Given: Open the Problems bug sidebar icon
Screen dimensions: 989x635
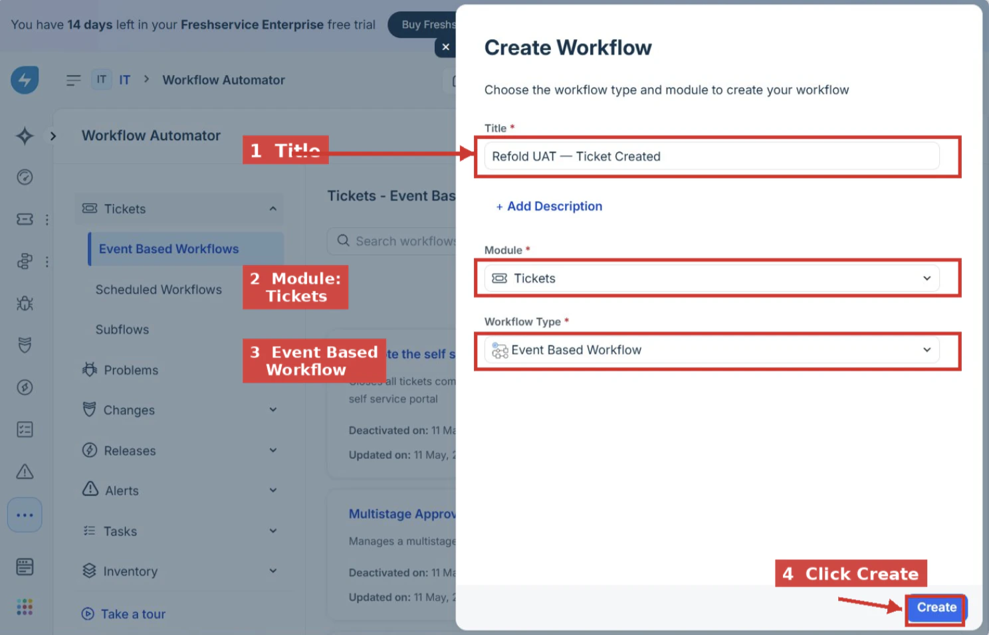Looking at the screenshot, I should point(25,304).
